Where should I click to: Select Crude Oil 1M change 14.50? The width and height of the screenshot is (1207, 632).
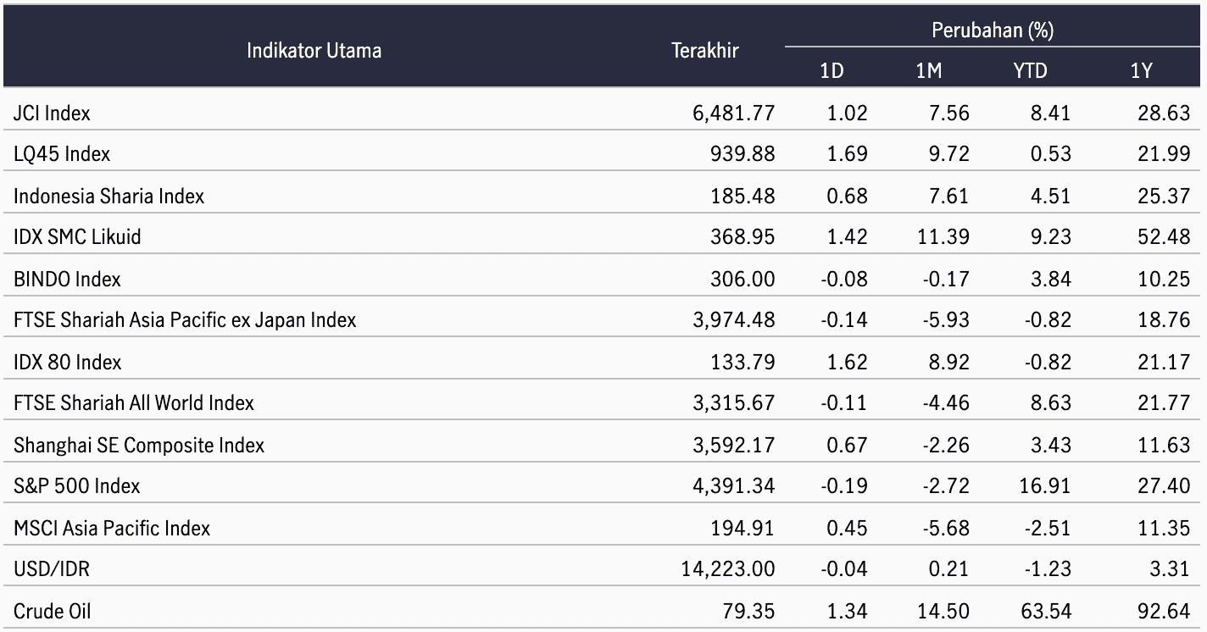click(x=943, y=611)
